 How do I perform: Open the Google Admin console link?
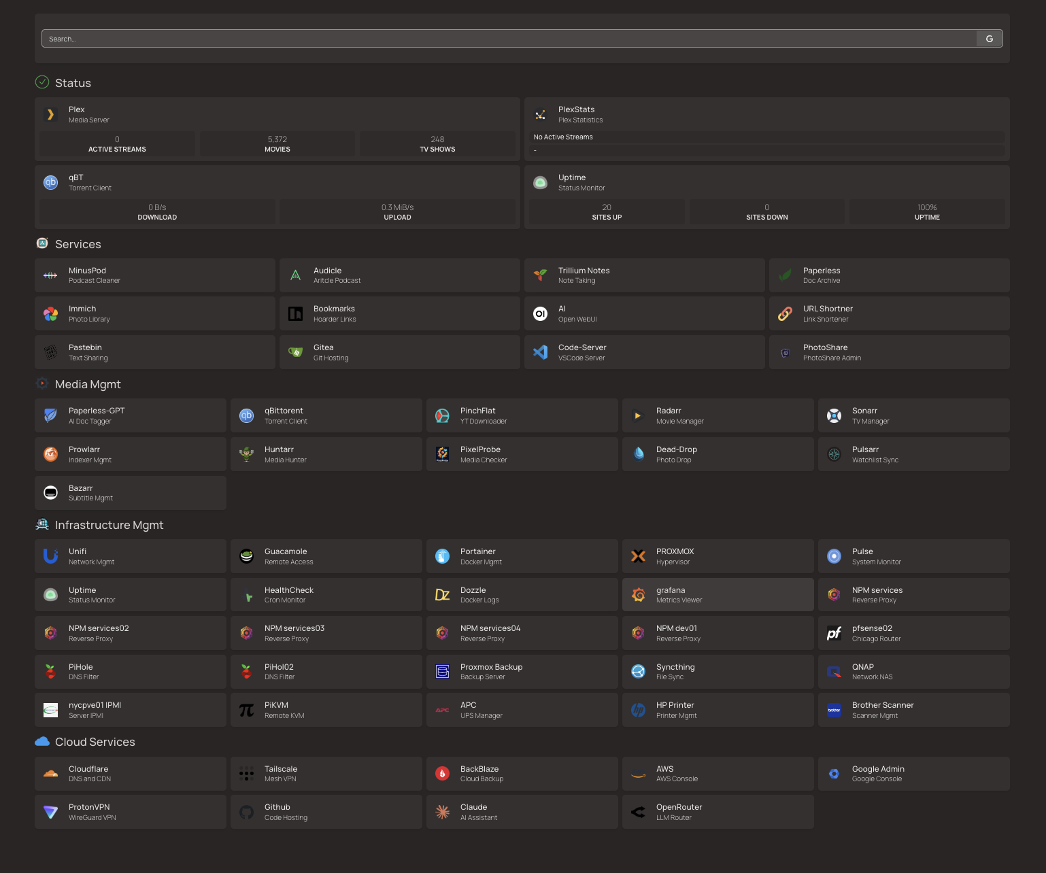914,774
